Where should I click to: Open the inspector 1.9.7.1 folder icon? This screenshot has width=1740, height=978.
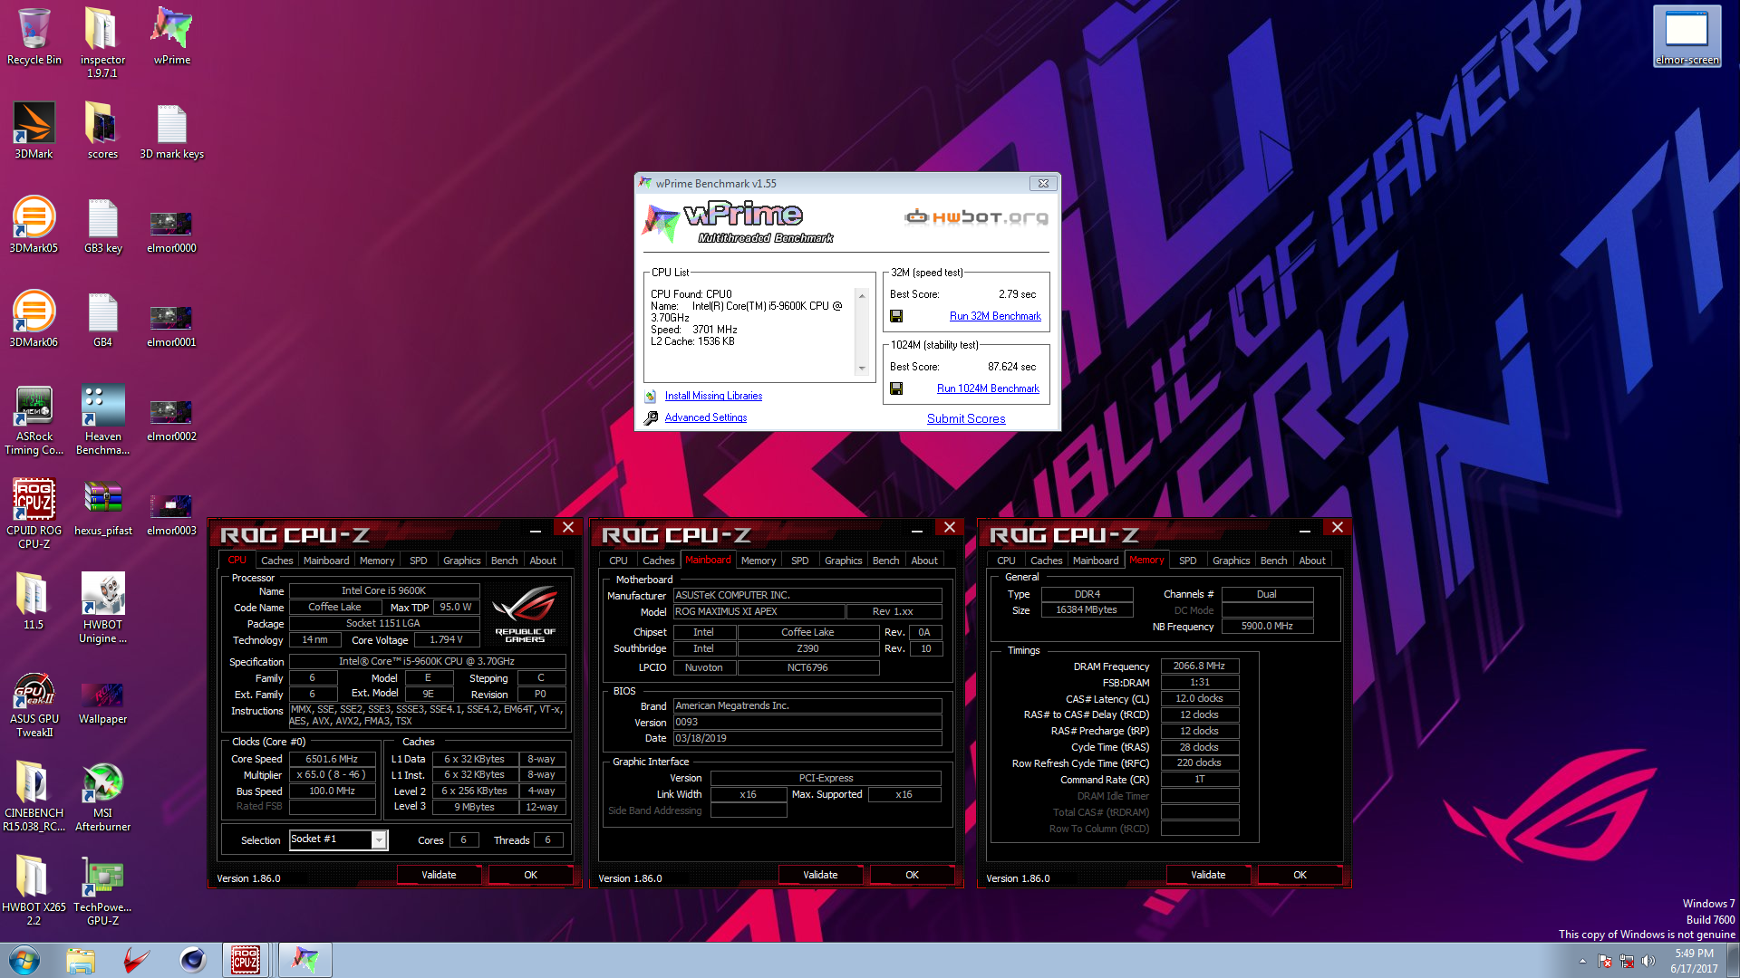102,43
